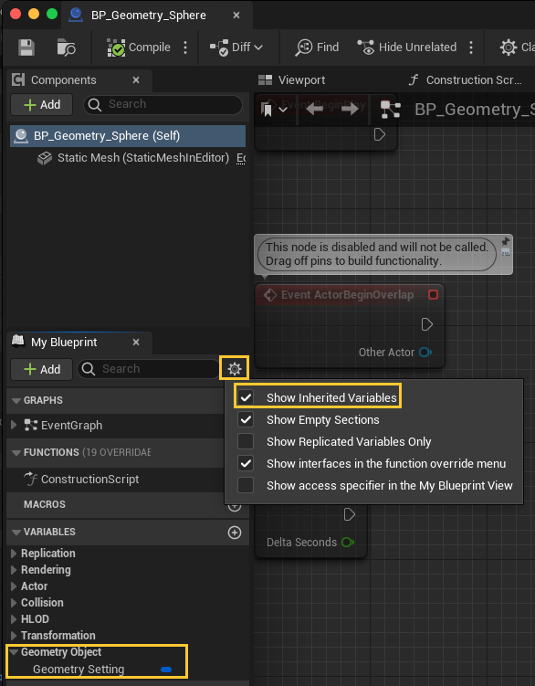Open the Construction Script tab
Image resolution: width=535 pixels, height=686 pixels.
466,80
